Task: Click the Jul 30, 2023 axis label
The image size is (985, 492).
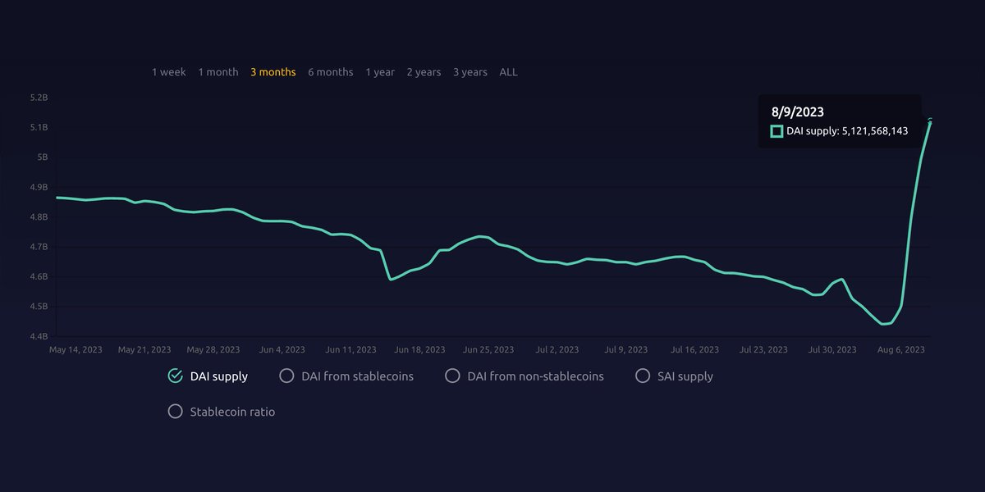Action: click(x=832, y=349)
